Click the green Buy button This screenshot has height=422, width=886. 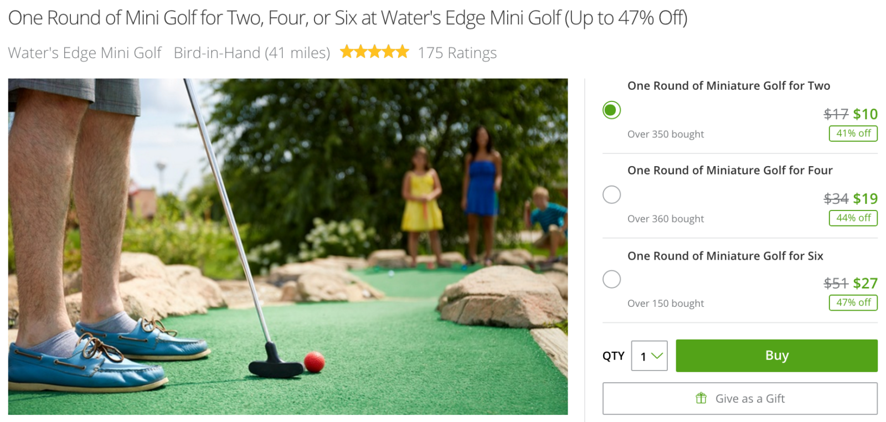click(776, 356)
